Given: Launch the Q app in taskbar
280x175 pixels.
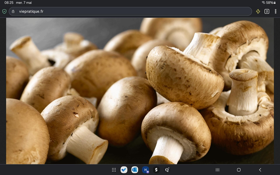Looking at the screenshot, I should coord(167,170).
